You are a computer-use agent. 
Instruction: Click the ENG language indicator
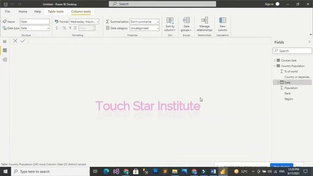[282, 172]
